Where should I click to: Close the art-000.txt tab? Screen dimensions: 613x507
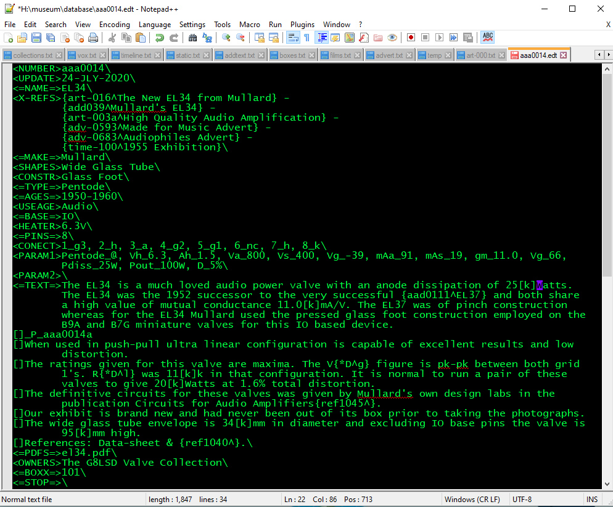(501, 55)
